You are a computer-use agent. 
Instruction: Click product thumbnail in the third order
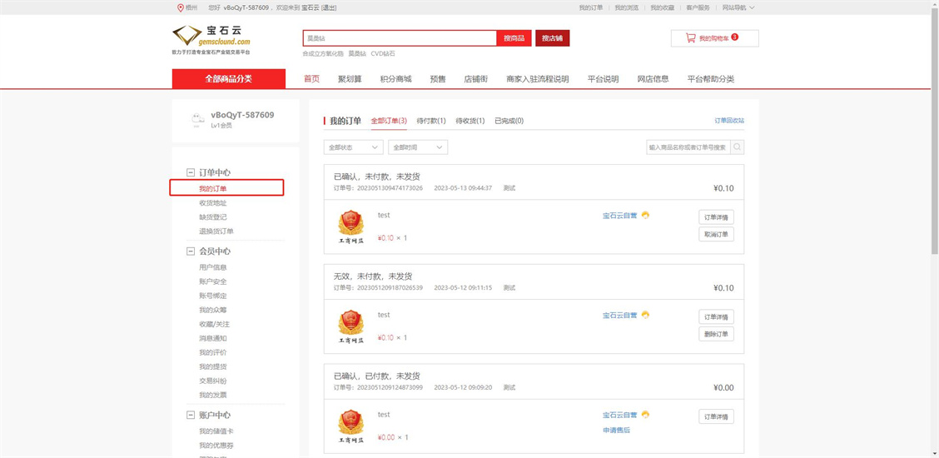[350, 426]
